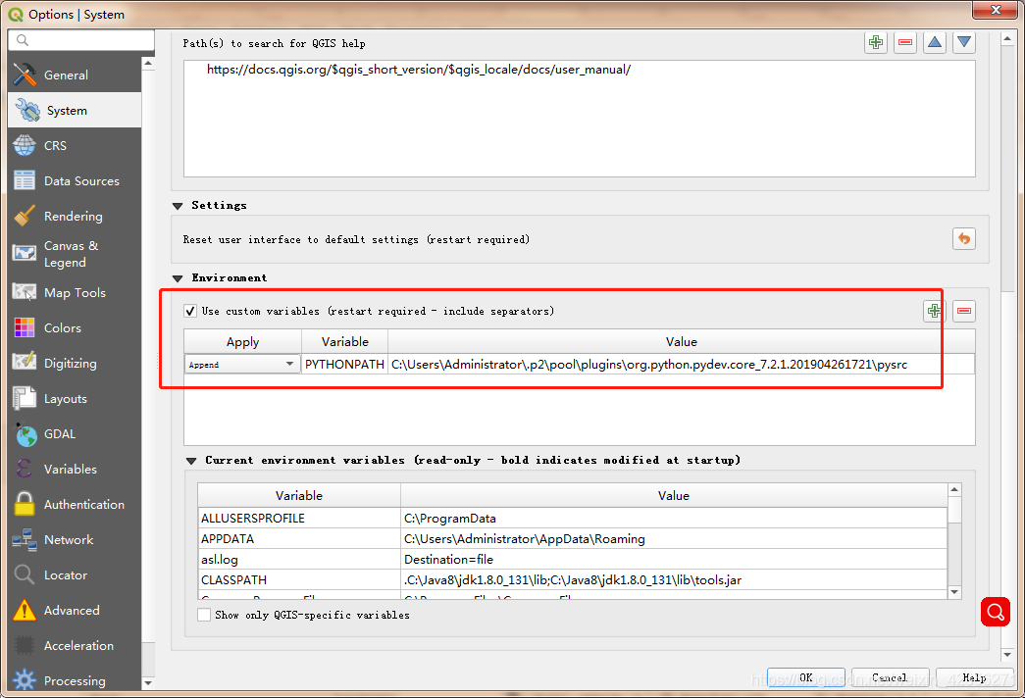Move help path up
Image resolution: width=1025 pixels, height=698 pixels.
(935, 42)
